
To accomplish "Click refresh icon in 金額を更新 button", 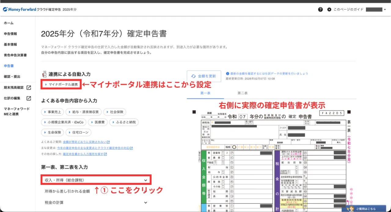I will point(193,76).
